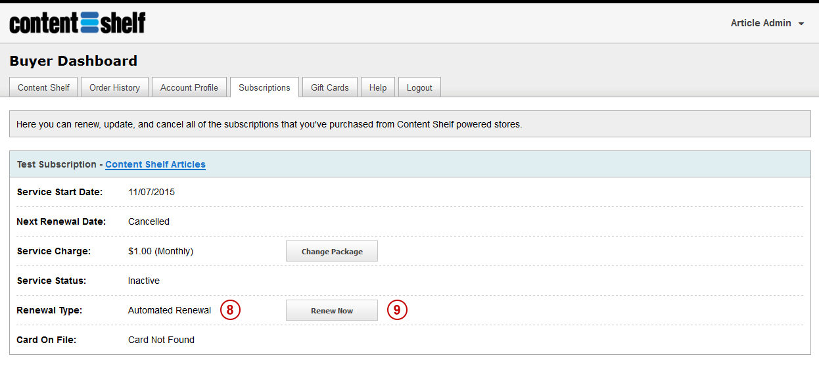Open the Gift Cards tab
This screenshot has height=366, width=819.
click(330, 87)
